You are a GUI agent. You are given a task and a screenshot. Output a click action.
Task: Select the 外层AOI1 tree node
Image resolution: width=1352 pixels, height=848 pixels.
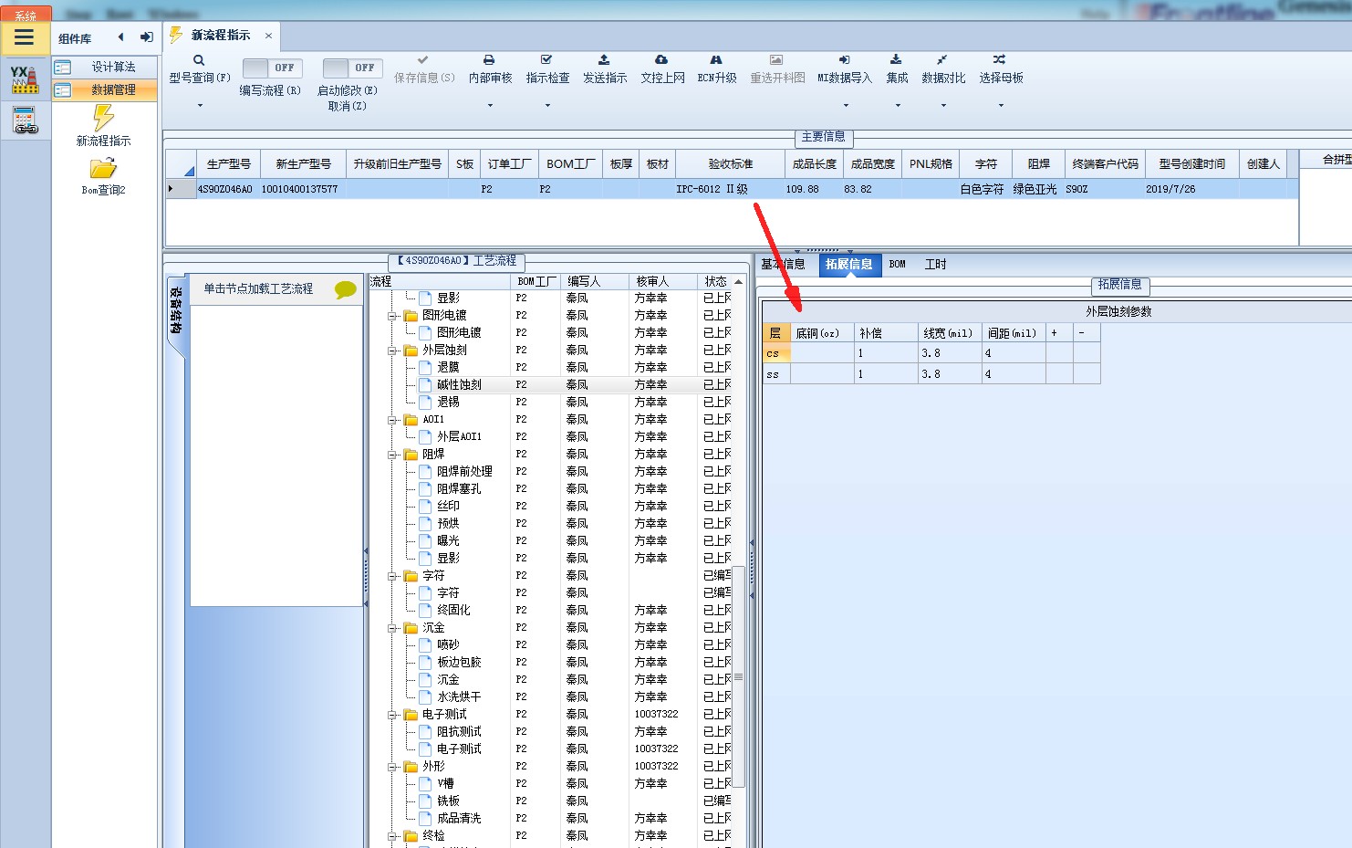(x=459, y=437)
